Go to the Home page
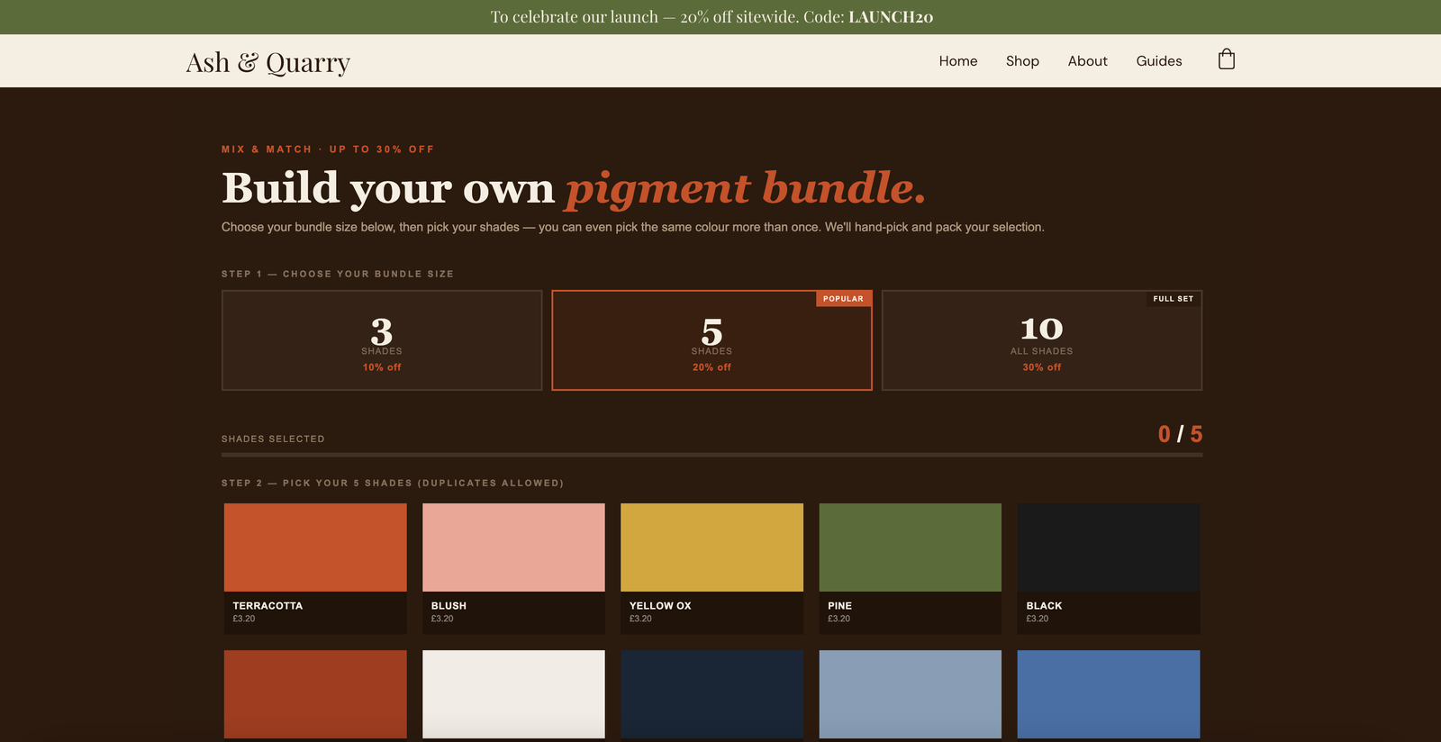 [957, 61]
